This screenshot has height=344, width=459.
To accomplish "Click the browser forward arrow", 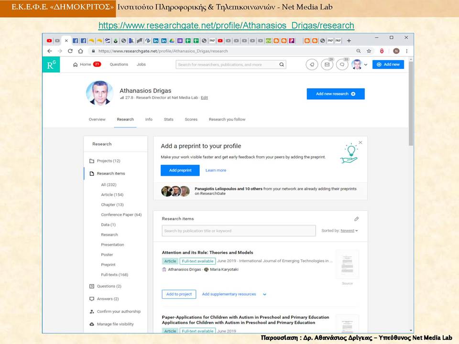I will tap(60, 51).
